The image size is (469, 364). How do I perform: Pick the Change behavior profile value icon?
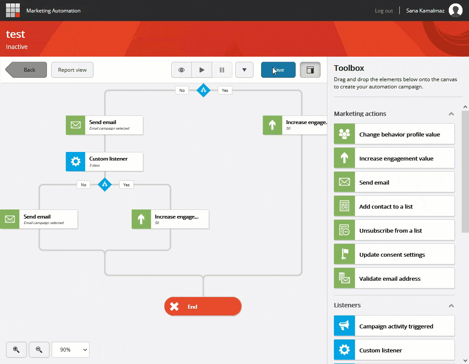coord(345,134)
